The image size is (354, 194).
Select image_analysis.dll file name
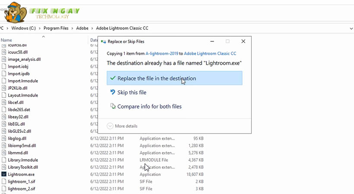click(24, 59)
